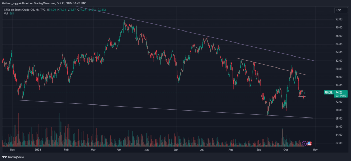Viewport: 351px width, 161px height.
Task: Click the Vol indicator label
Action: (6, 14)
